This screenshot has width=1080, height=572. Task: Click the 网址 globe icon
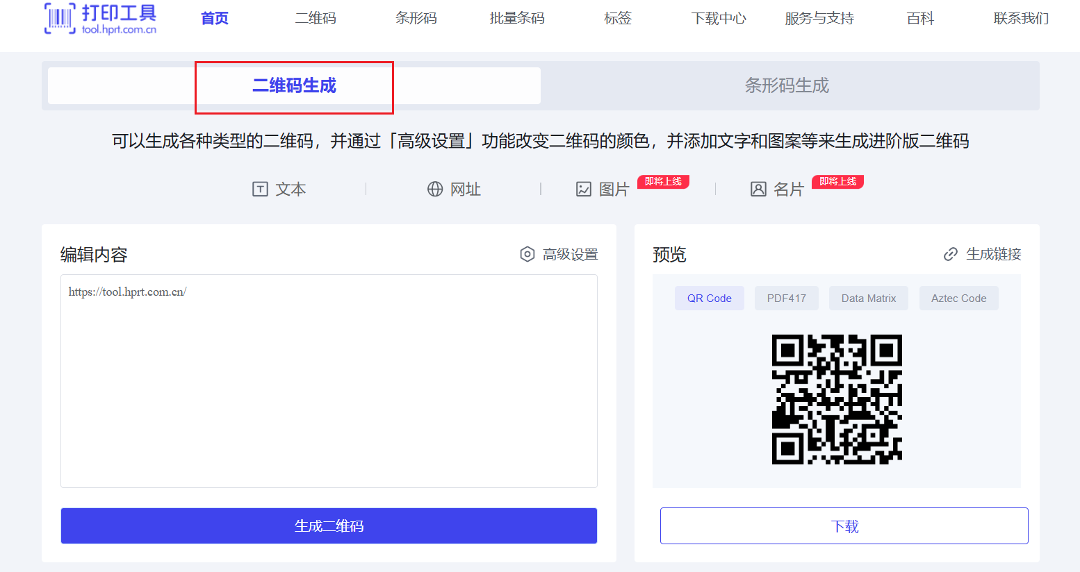(435, 189)
